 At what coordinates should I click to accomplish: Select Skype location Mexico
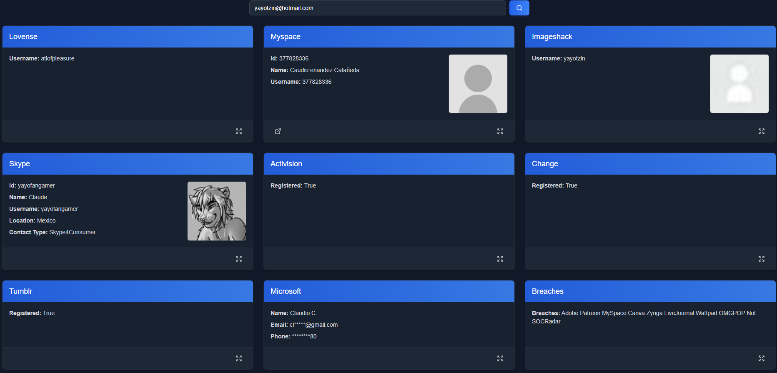tap(32, 220)
